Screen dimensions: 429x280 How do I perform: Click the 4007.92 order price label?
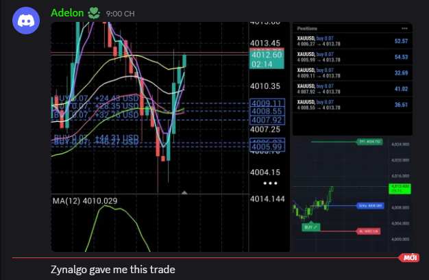click(267, 120)
